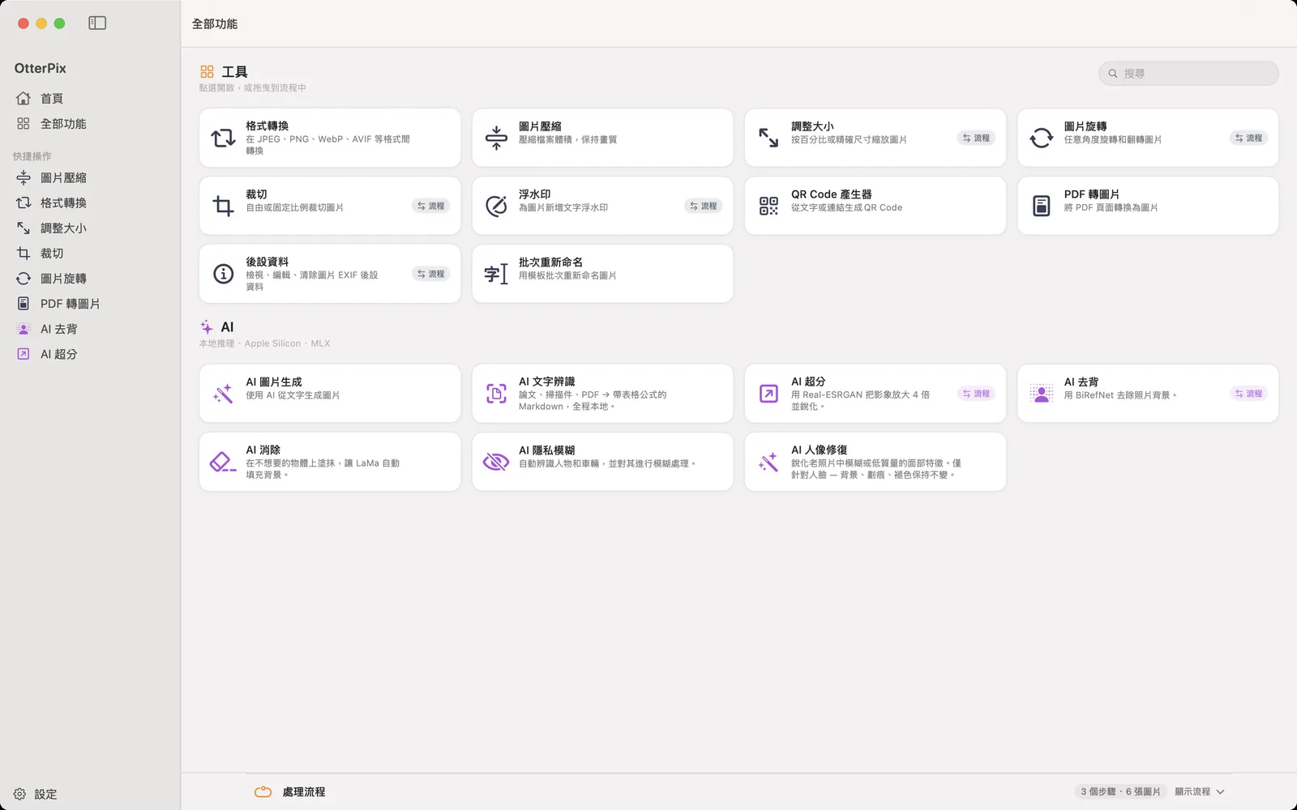Image resolution: width=1297 pixels, height=810 pixels.
Task: Expand 顯示流程 in bottom bar
Action: pyautogui.click(x=1200, y=791)
